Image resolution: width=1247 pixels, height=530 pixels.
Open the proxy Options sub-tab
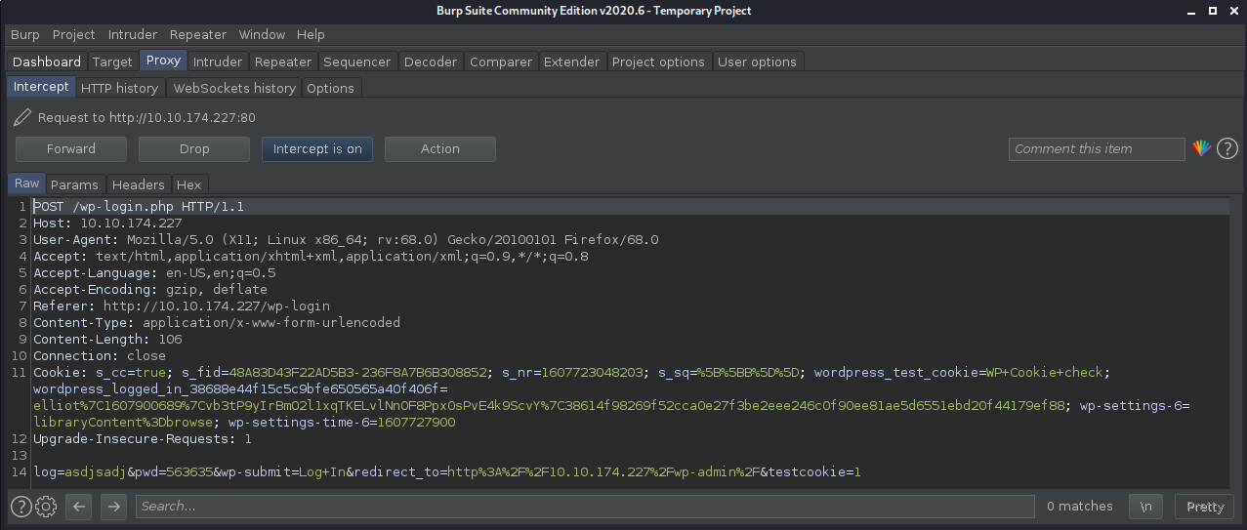click(331, 88)
